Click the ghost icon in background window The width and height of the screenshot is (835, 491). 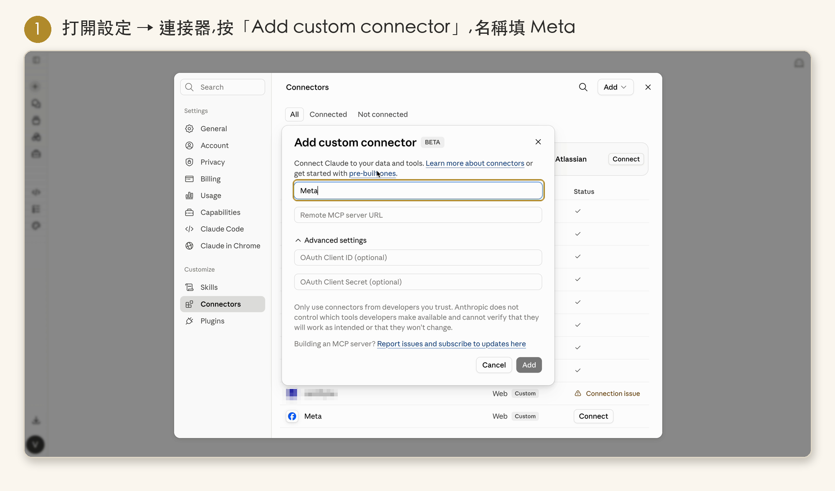pyautogui.click(x=799, y=63)
